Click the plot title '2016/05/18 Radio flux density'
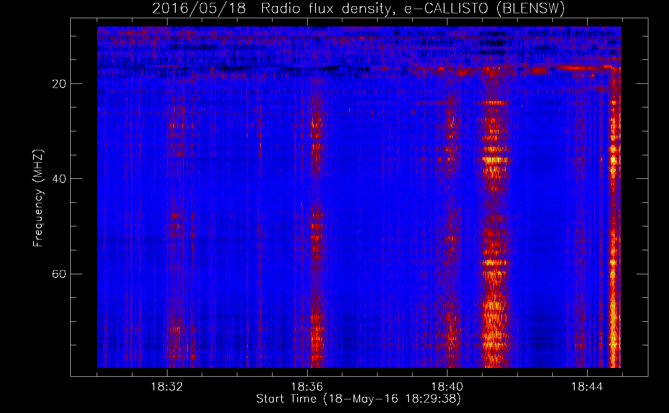Viewport: 669px width, 413px height. (358, 8)
